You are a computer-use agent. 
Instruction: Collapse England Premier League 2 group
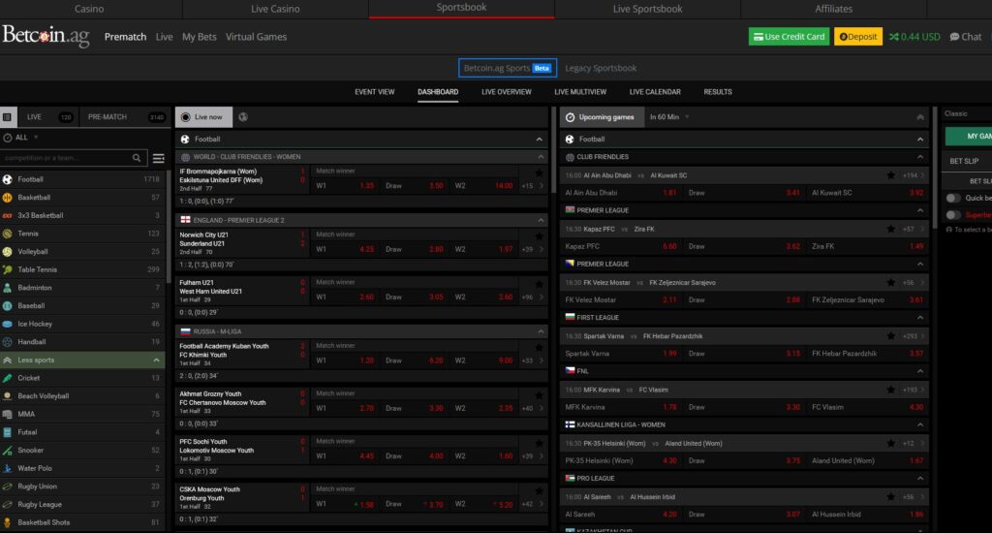[x=541, y=220]
